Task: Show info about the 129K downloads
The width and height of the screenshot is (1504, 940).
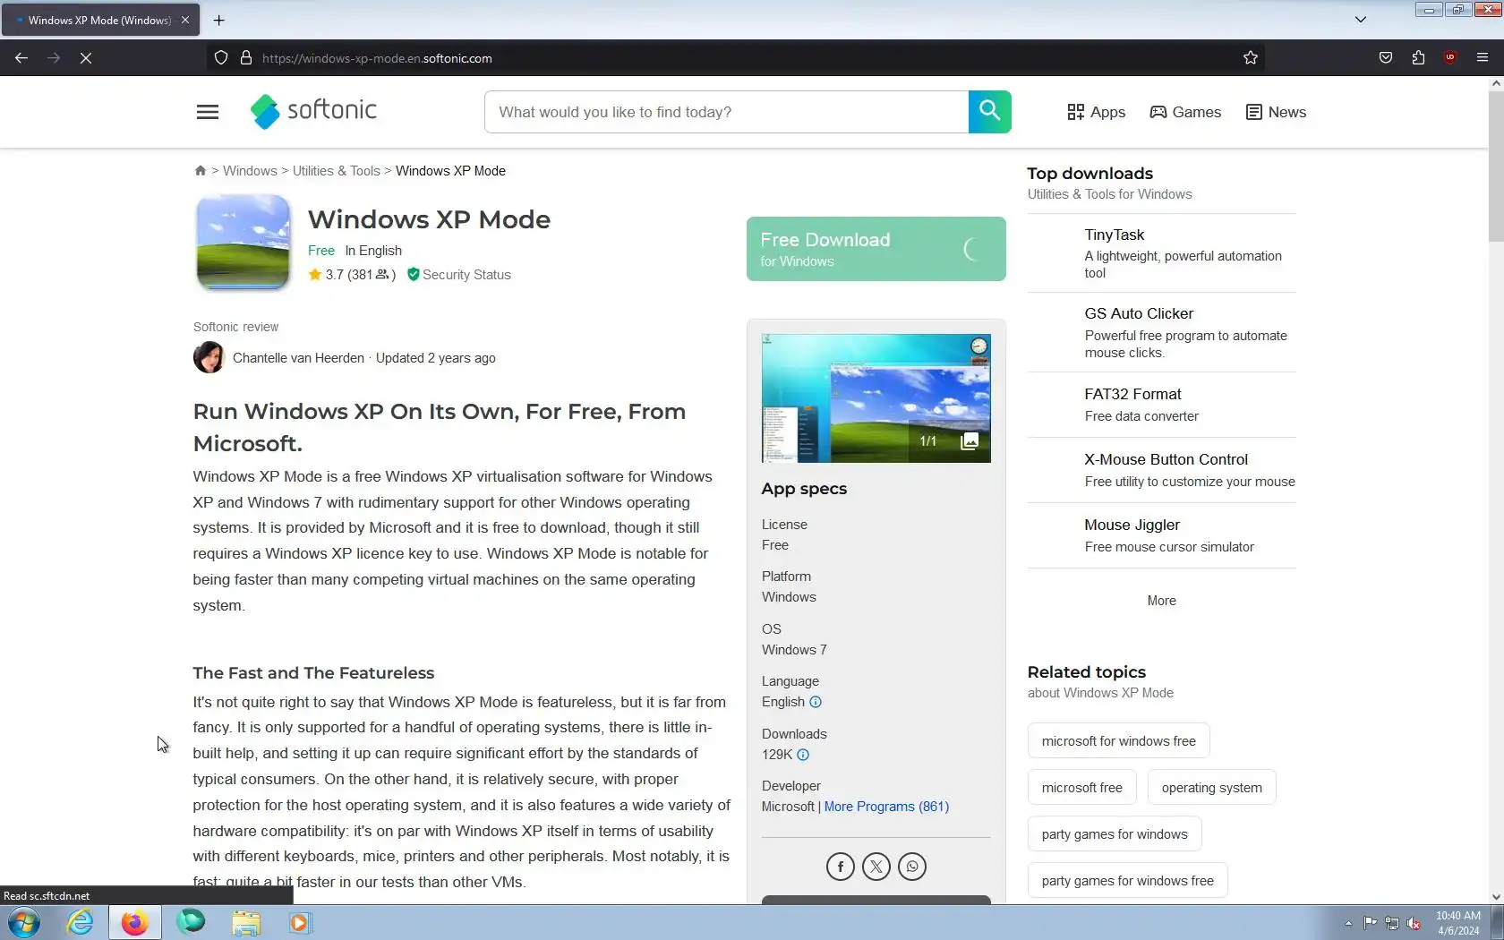Action: point(803,755)
